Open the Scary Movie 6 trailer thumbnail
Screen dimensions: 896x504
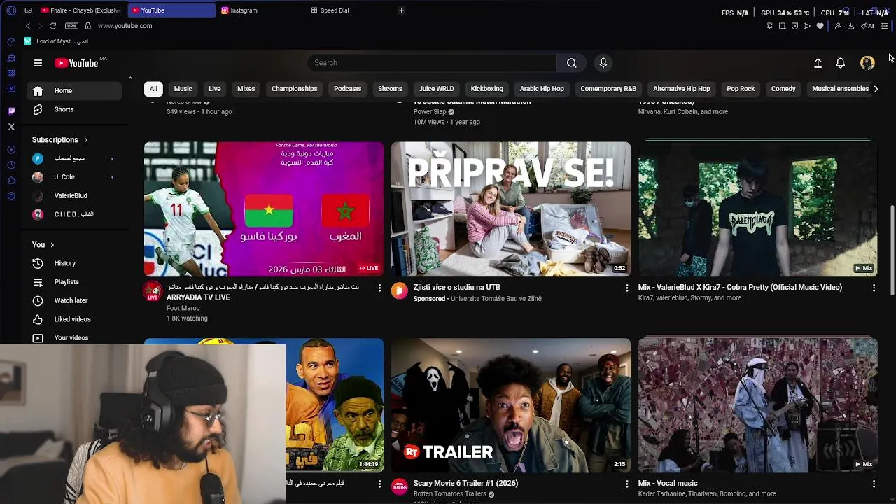tap(511, 405)
